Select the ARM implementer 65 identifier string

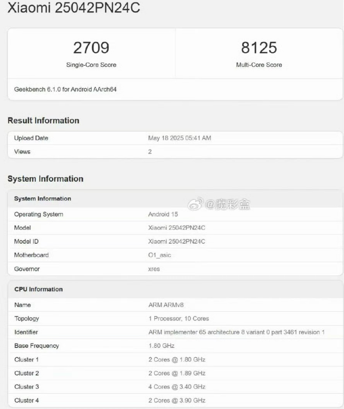coord(236,332)
